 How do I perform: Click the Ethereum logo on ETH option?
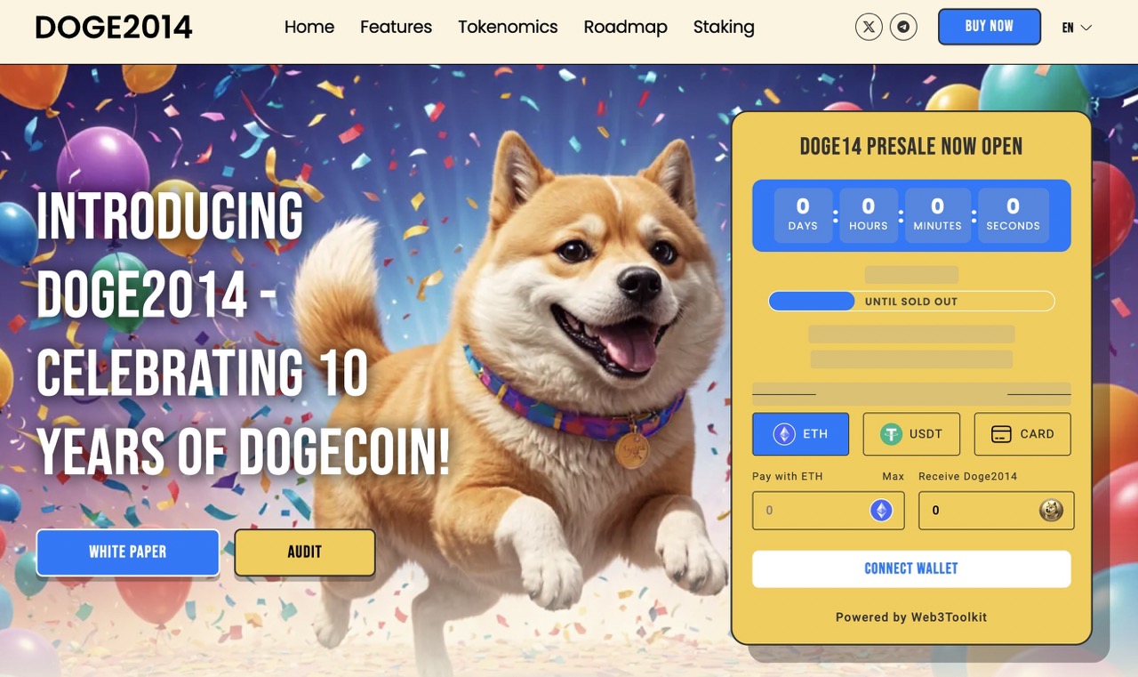click(783, 434)
